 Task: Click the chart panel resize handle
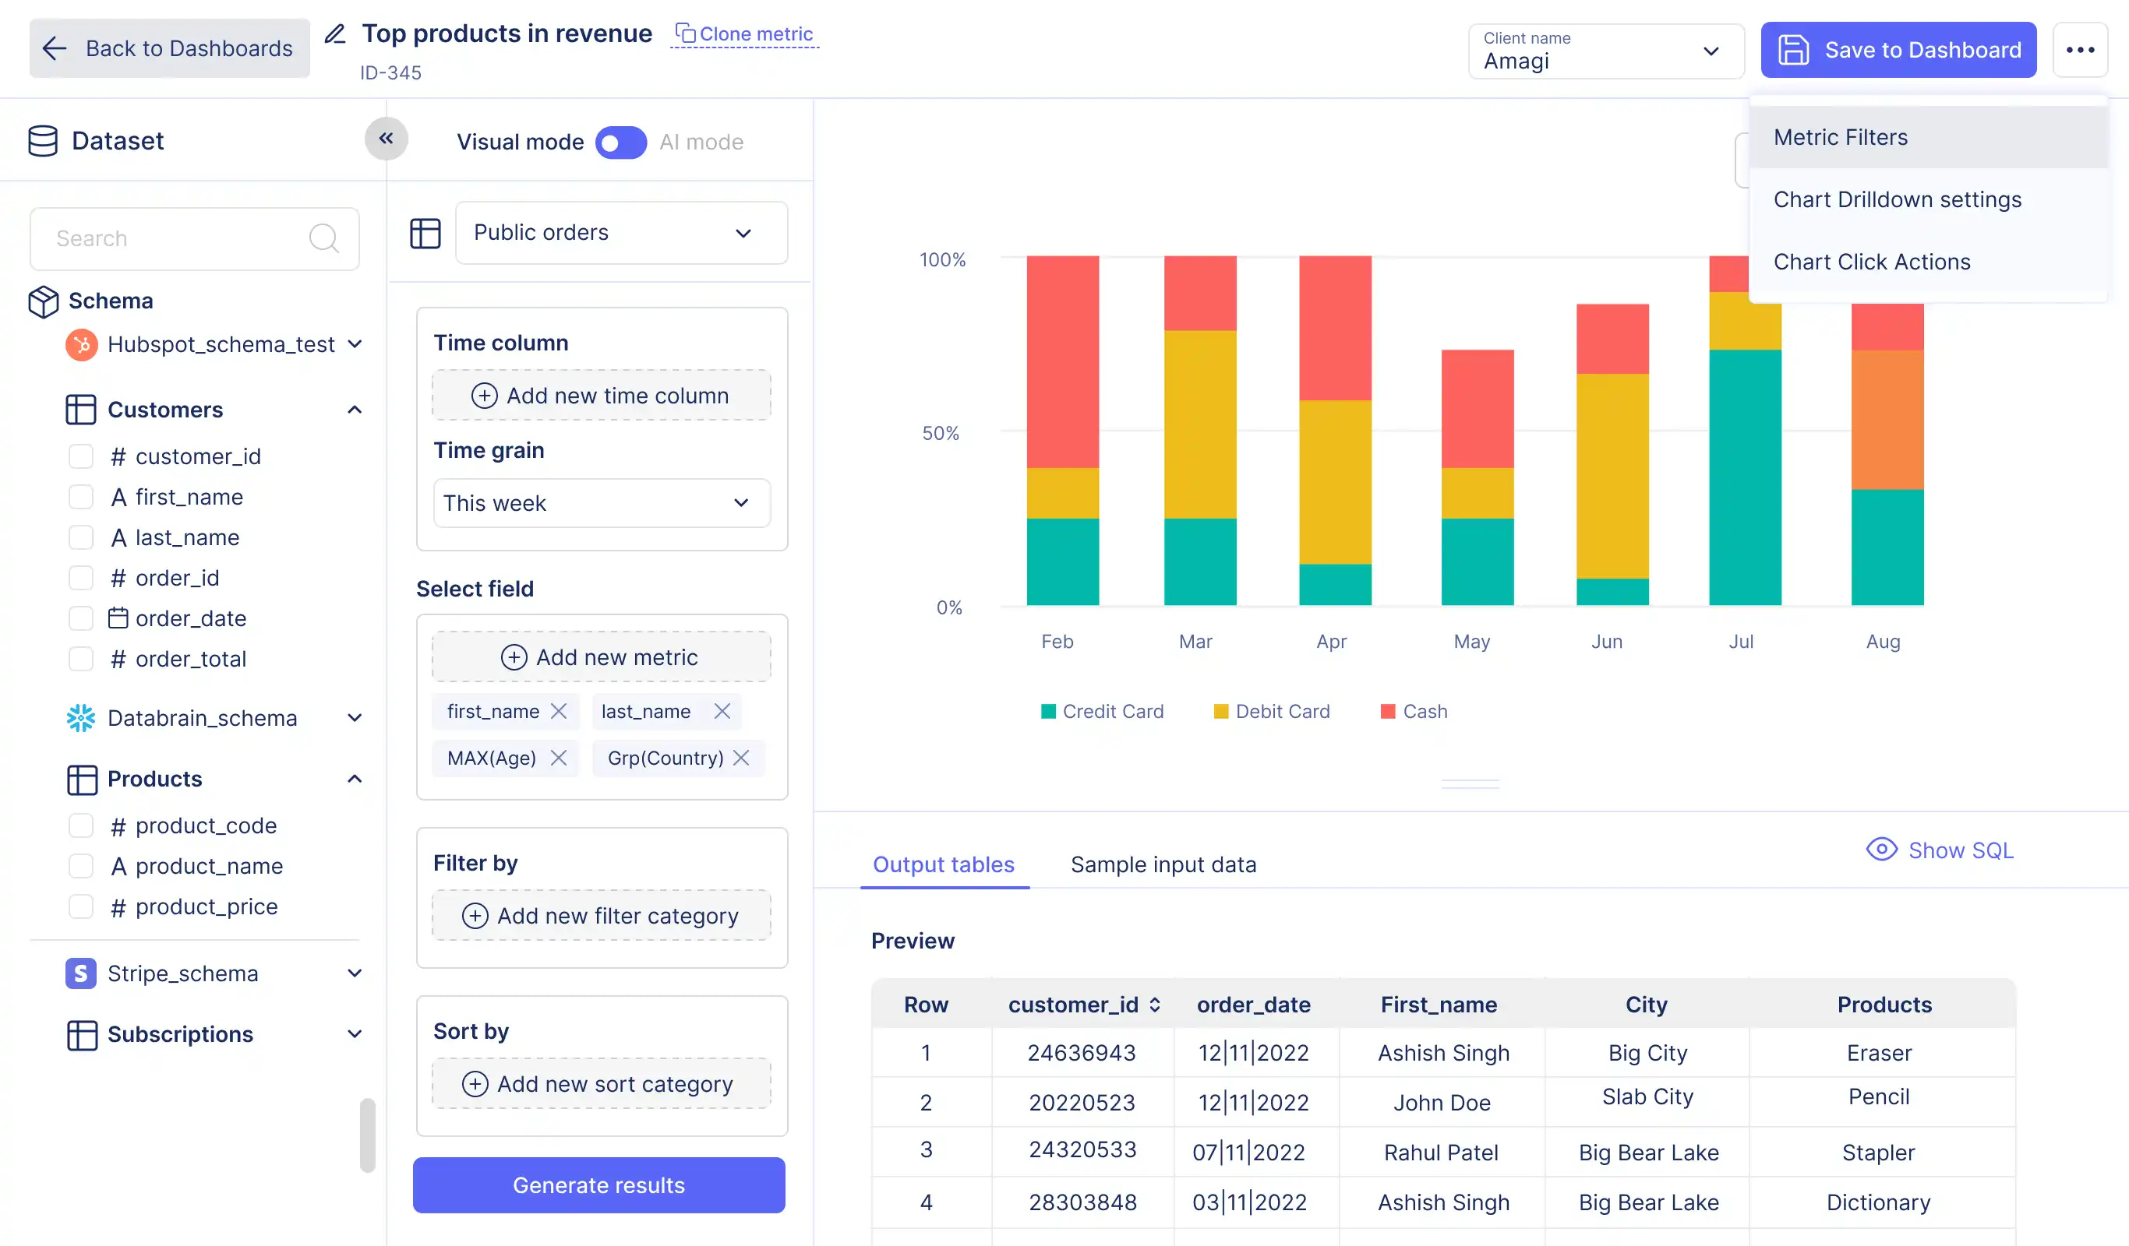click(1470, 784)
